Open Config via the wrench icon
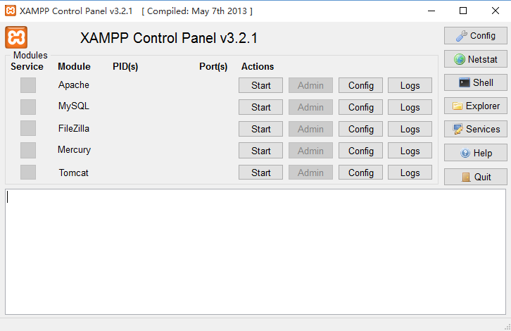511x331 pixels. coord(462,35)
